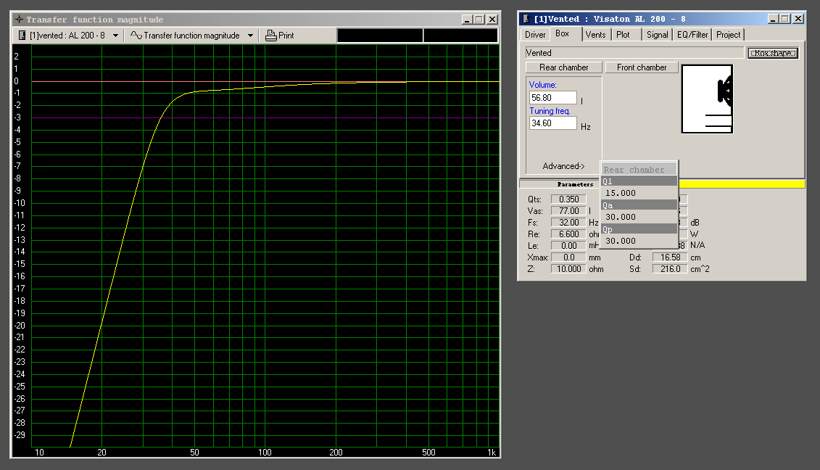Click the Volume input field
The image size is (820, 470).
552,98
